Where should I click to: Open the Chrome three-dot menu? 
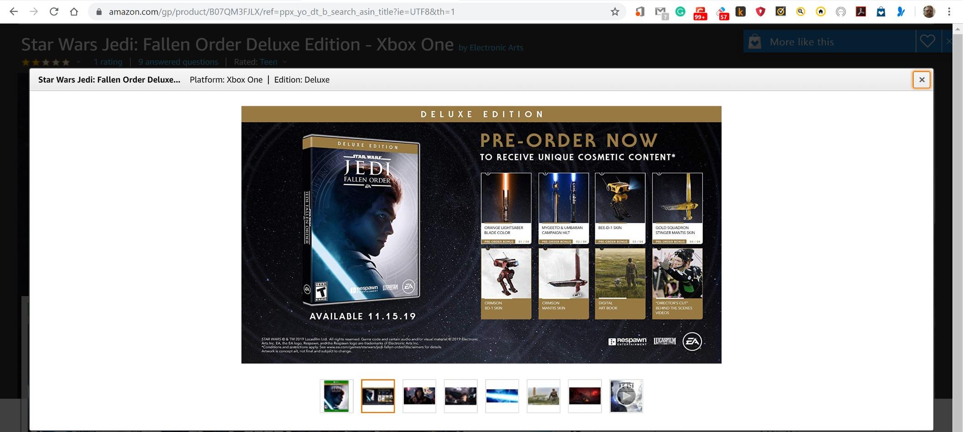(x=949, y=12)
